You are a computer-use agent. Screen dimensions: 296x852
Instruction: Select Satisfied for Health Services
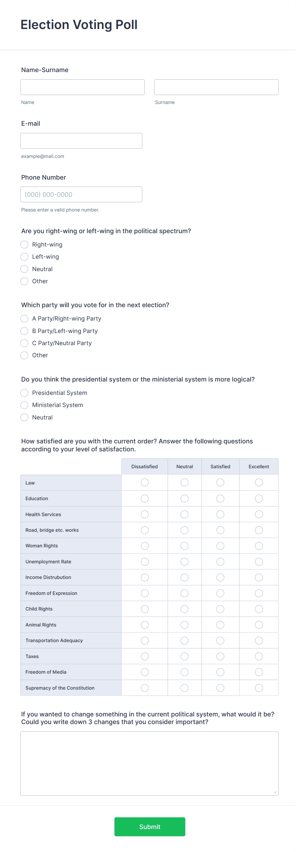[x=220, y=514]
